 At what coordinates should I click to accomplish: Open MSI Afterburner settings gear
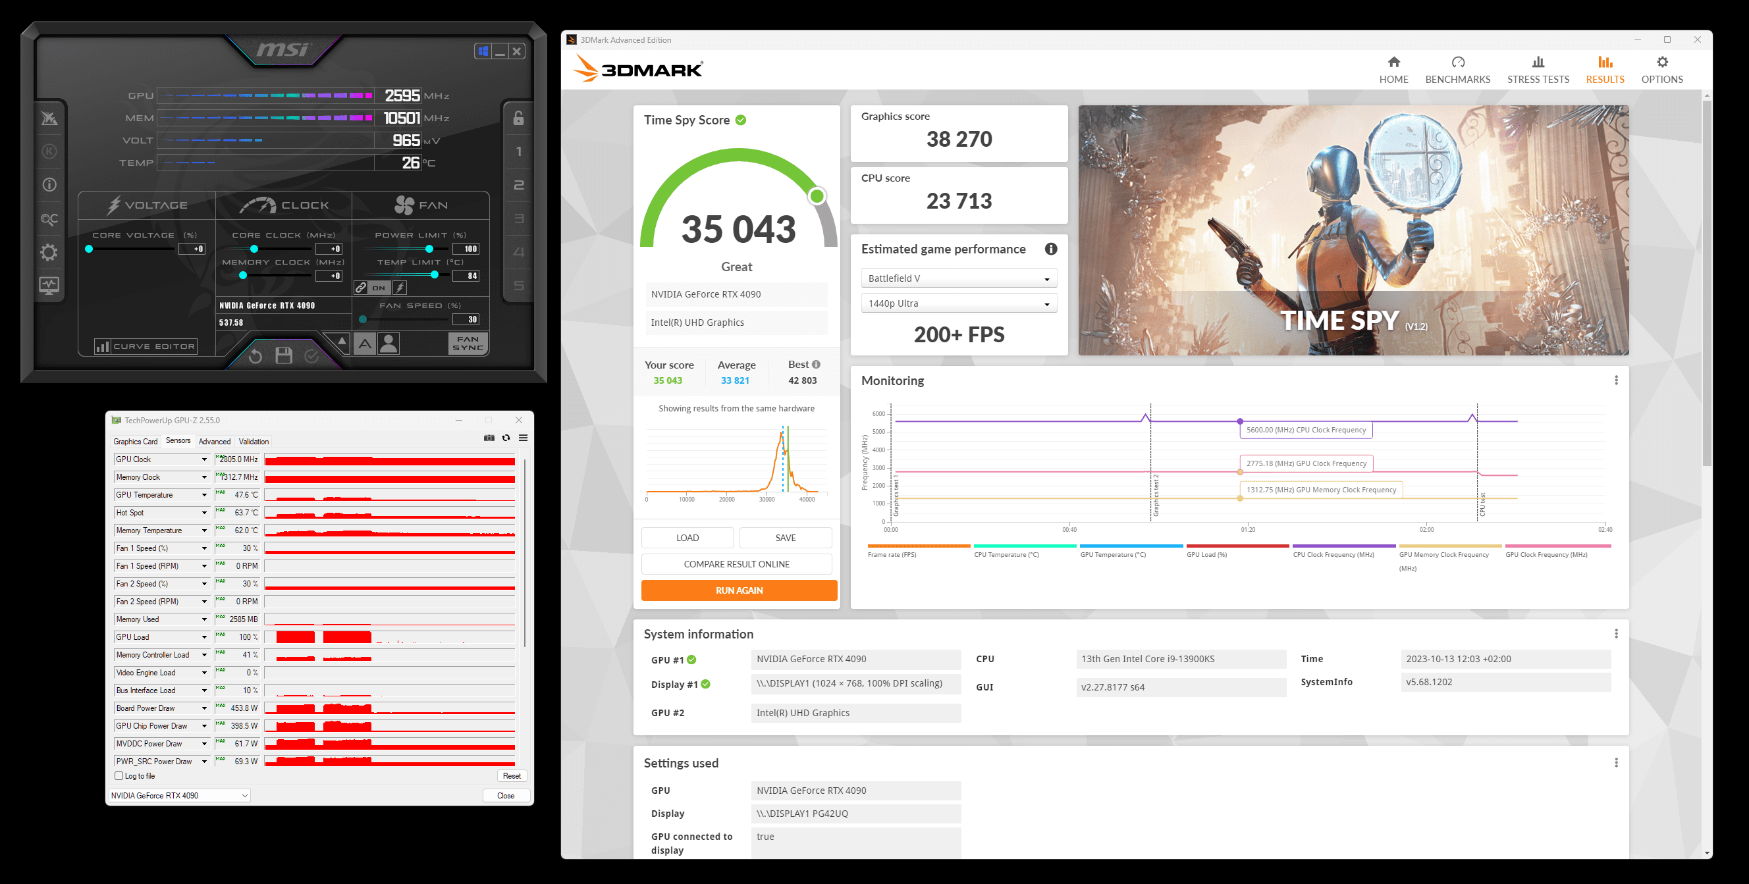[x=49, y=252]
